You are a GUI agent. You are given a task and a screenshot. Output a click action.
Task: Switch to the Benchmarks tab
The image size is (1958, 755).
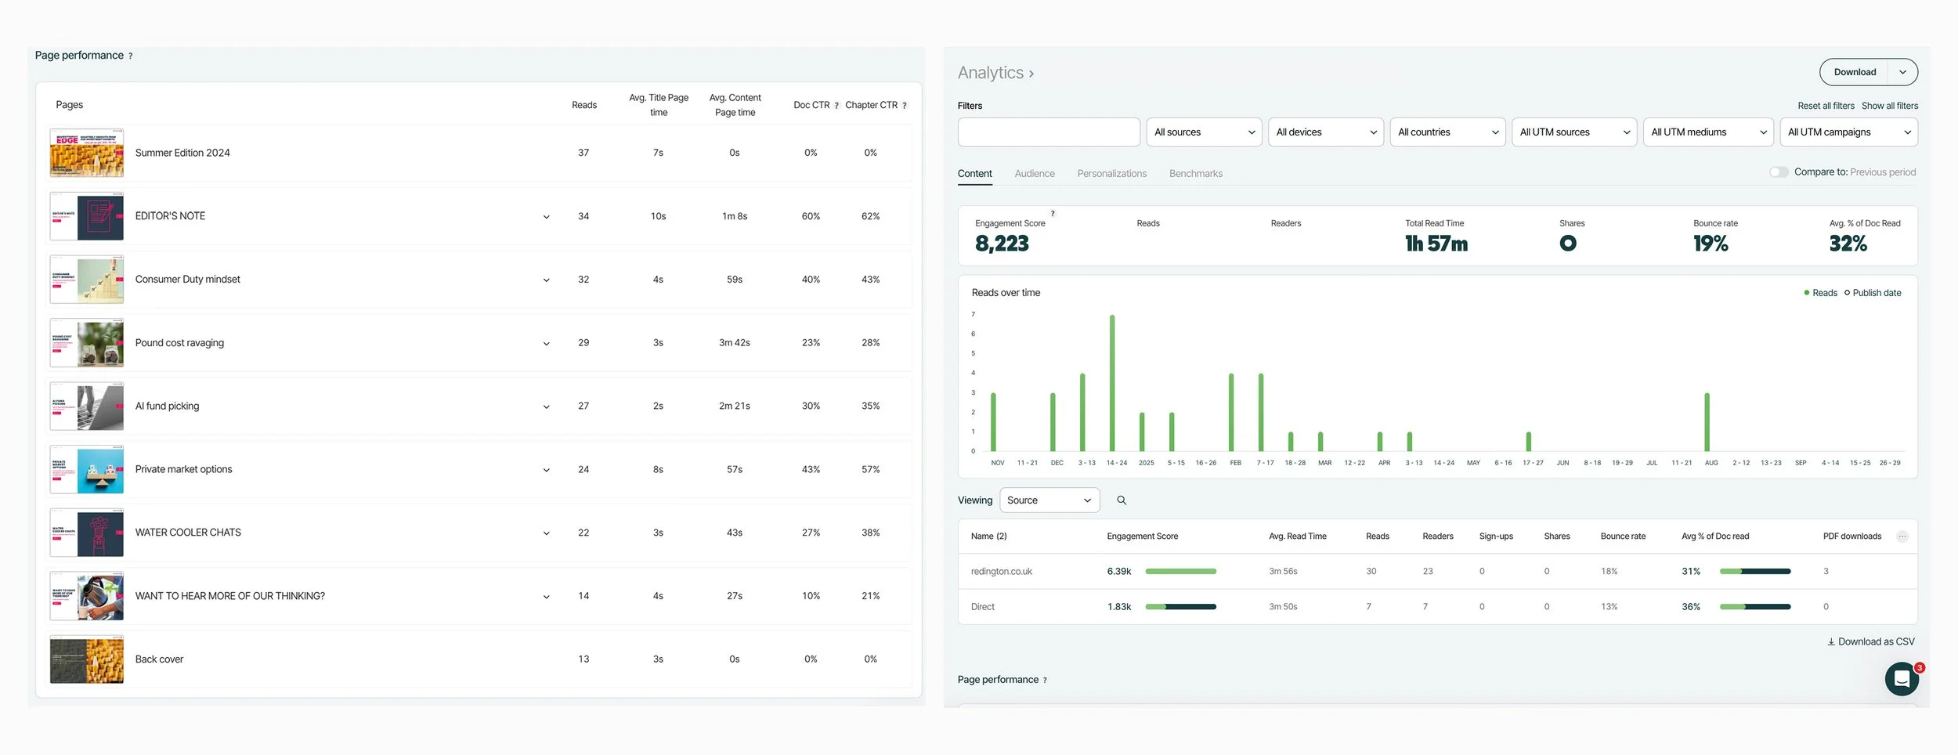pyautogui.click(x=1195, y=174)
